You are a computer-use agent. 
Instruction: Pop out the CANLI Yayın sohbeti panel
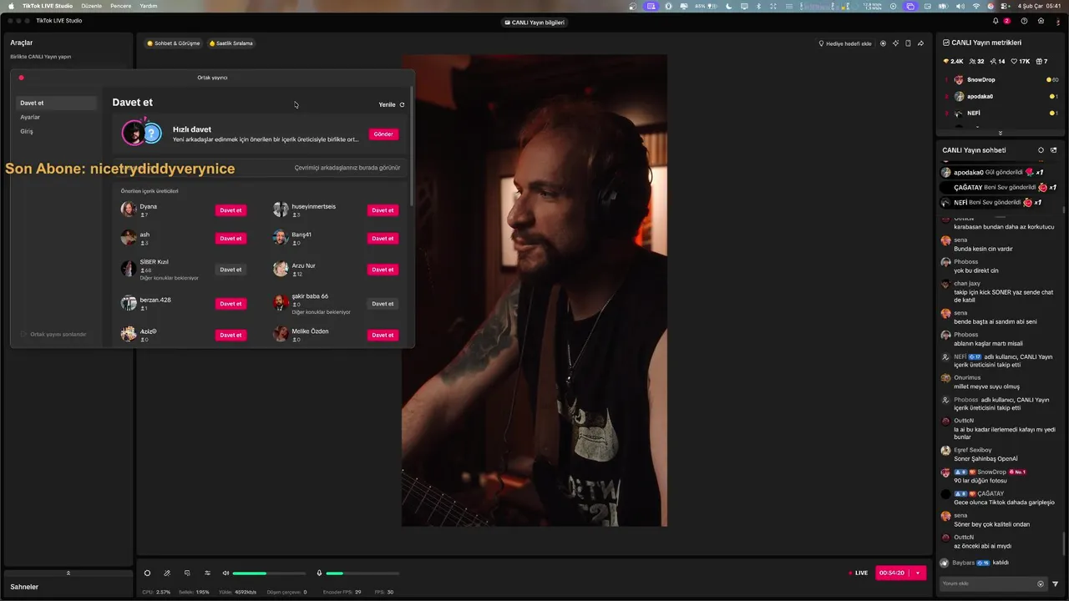pos(1053,150)
